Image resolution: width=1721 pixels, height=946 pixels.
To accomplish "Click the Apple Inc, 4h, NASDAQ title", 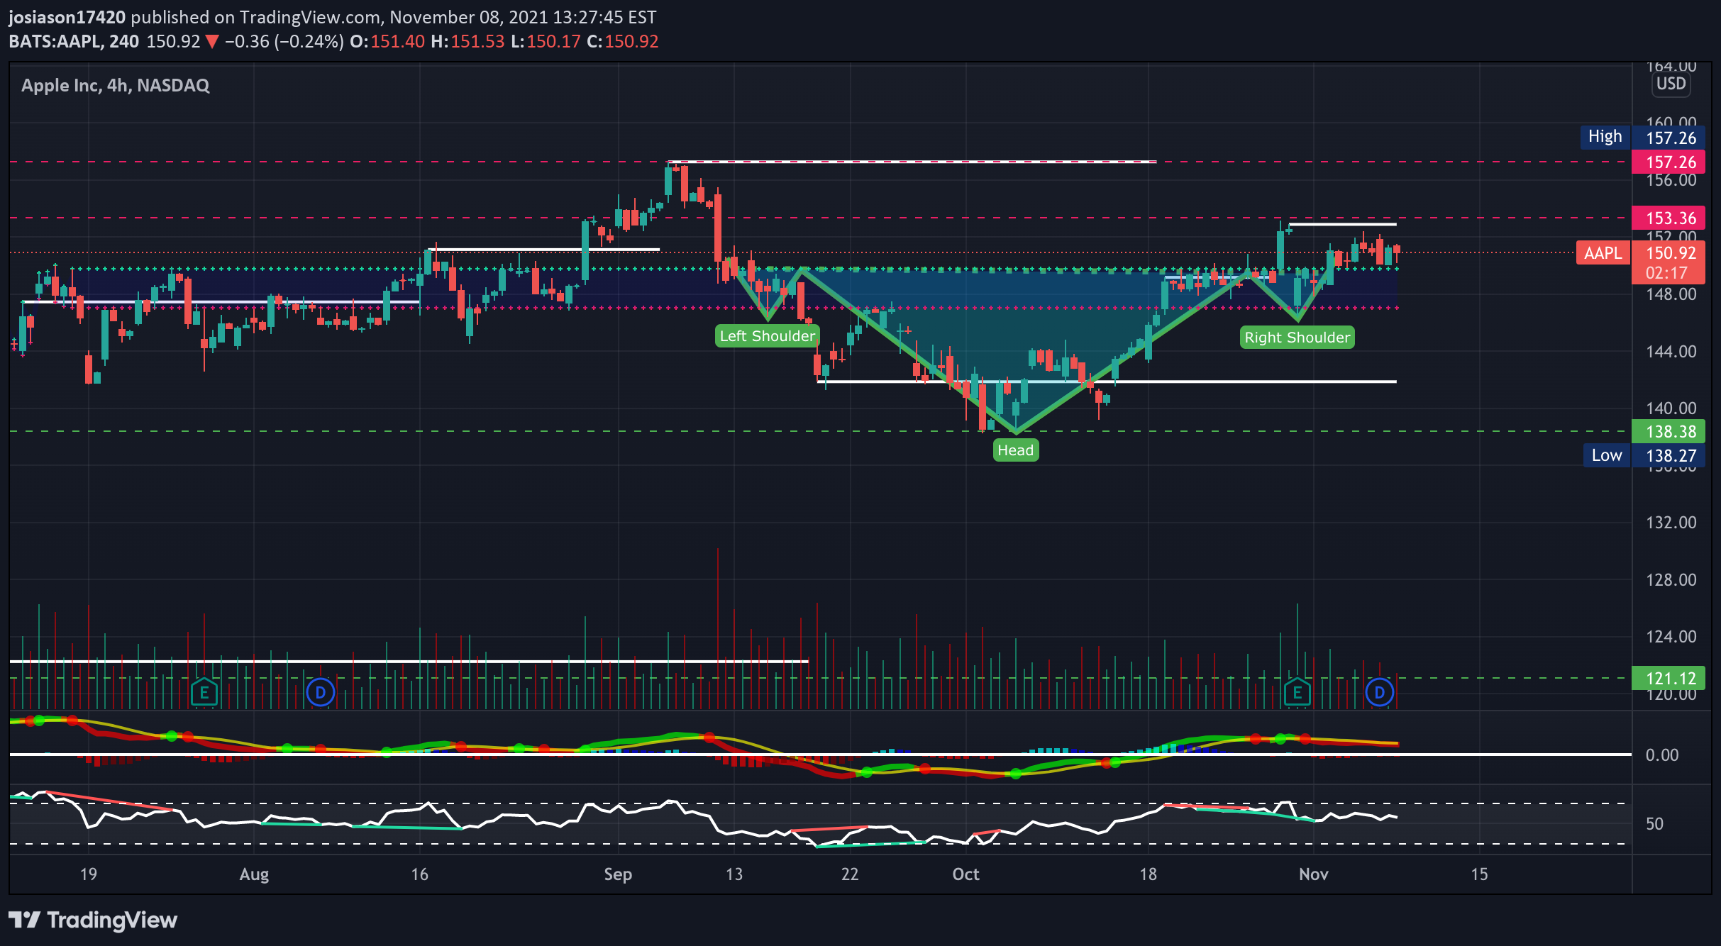I will [x=116, y=86].
